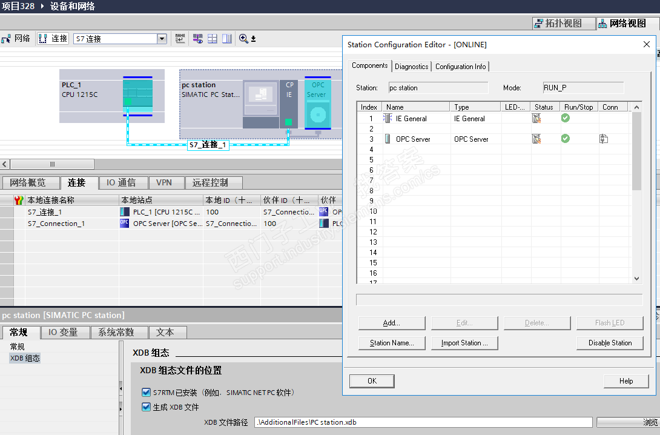Switch to 网络视图 network view tab
This screenshot has width=660, height=435.
(x=627, y=23)
